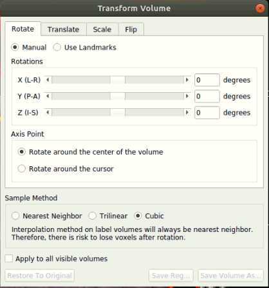Click left arrow of Y (P-A) slider

(48, 96)
